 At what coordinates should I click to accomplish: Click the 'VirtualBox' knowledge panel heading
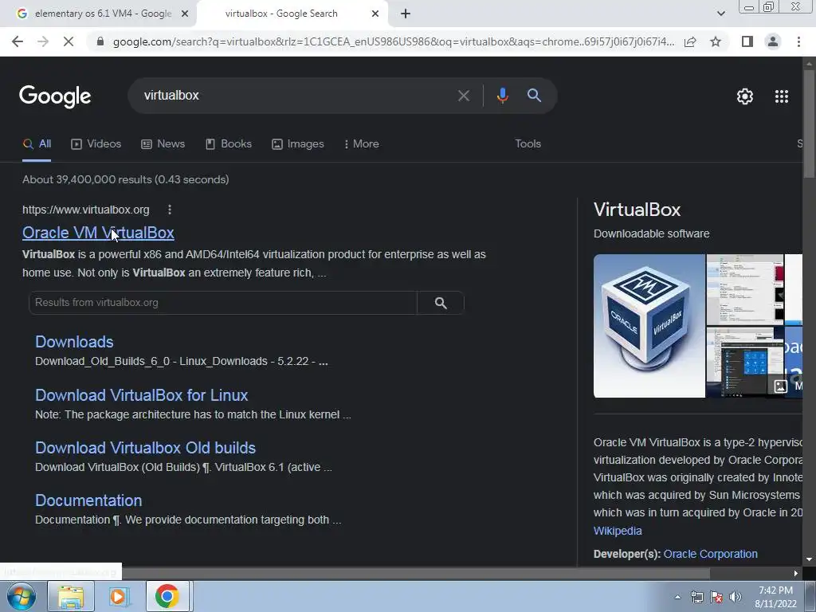(637, 210)
